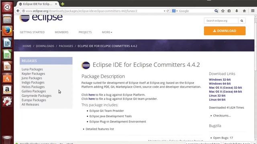The width and height of the screenshot is (257, 144).
Task: Open Ubuntu Dash home launcher
Action: pyautogui.click(x=7, y=7)
